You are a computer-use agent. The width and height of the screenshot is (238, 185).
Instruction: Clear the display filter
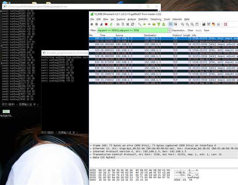(190, 30)
